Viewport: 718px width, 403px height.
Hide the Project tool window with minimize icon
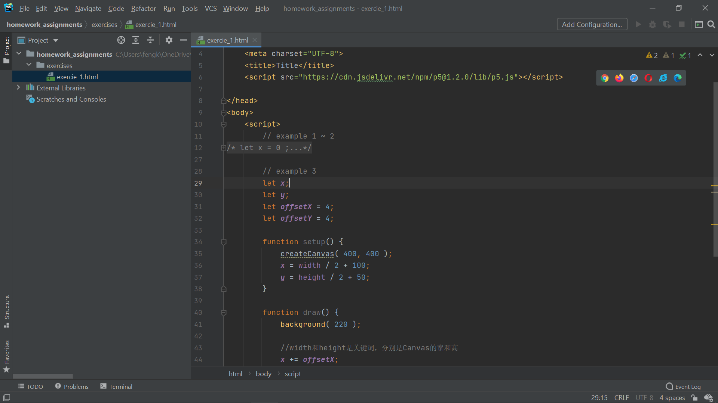[x=183, y=40]
